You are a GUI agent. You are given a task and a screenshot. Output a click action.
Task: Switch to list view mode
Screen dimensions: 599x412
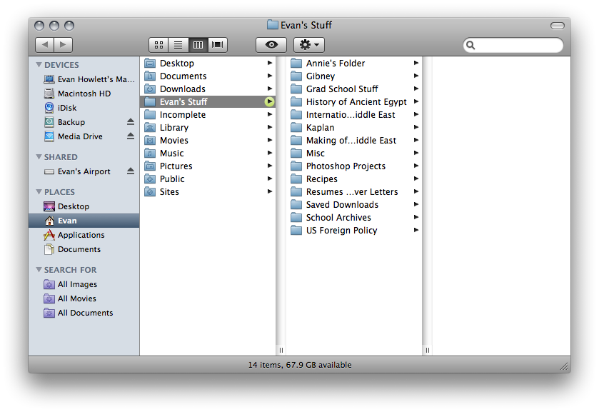point(178,45)
